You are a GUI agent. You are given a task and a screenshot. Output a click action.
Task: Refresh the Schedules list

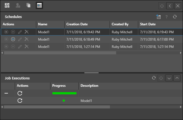pos(175,17)
